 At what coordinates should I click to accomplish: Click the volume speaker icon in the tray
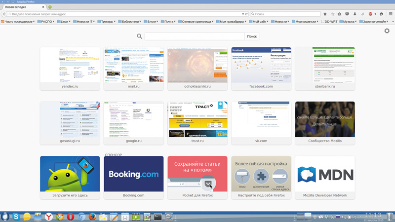(343, 217)
